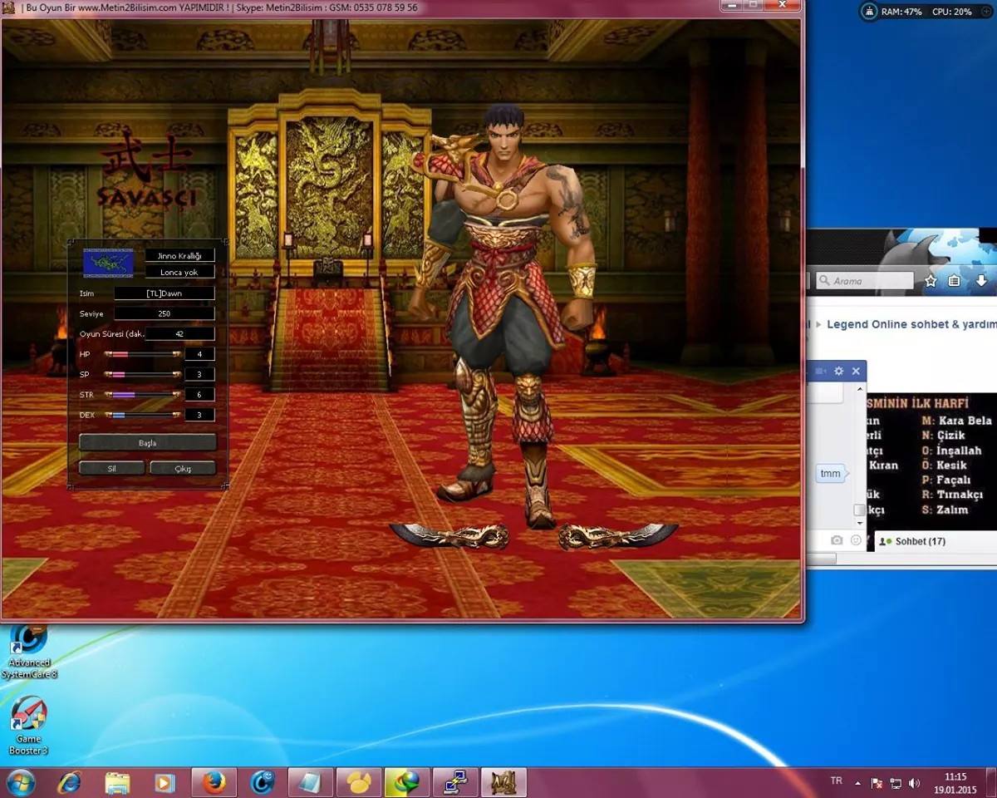Start video call in chat popup
997x798 pixels.
point(821,371)
